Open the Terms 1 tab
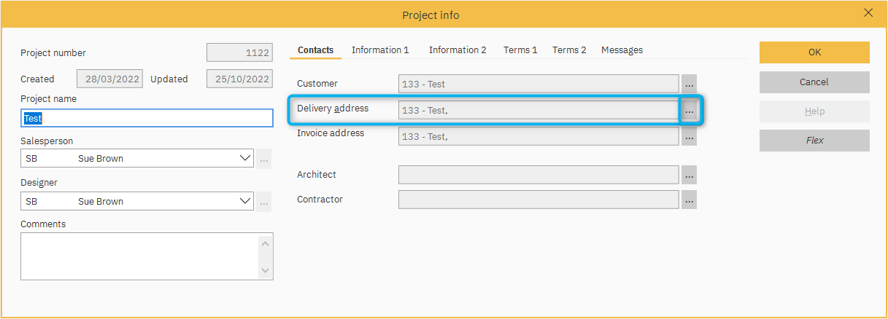 tap(520, 50)
